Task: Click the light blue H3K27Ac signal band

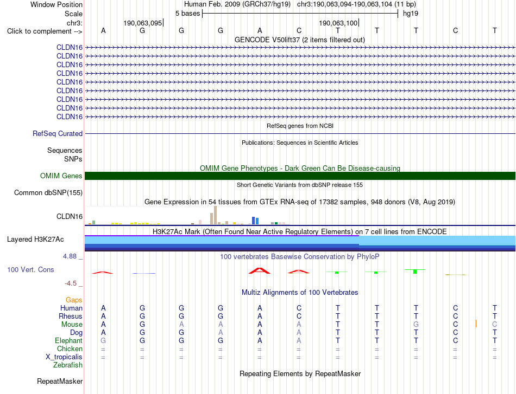Action: (x=300, y=240)
